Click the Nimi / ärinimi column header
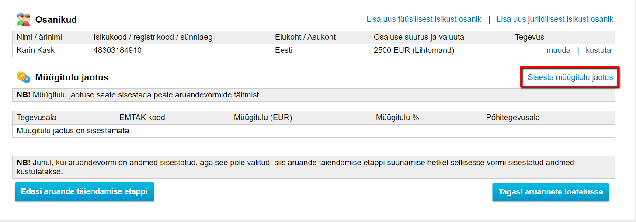This screenshot has height=222, width=636. pos(39,37)
